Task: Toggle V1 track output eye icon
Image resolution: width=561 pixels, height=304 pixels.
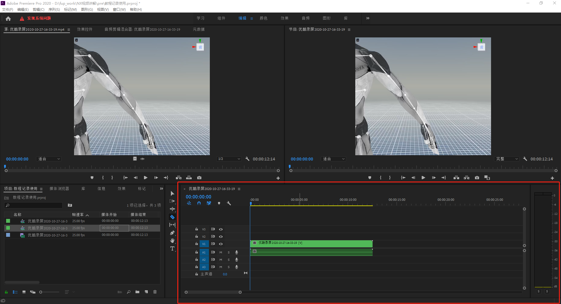Action: 221,244
